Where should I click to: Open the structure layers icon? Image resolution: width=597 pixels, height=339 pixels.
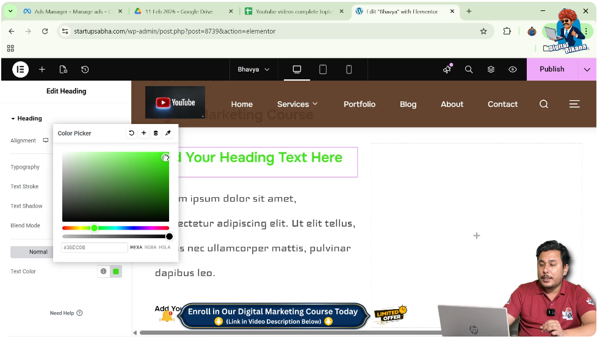pyautogui.click(x=491, y=69)
